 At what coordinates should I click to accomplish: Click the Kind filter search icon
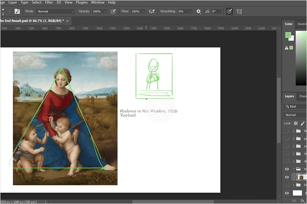pyautogui.click(x=287, y=106)
